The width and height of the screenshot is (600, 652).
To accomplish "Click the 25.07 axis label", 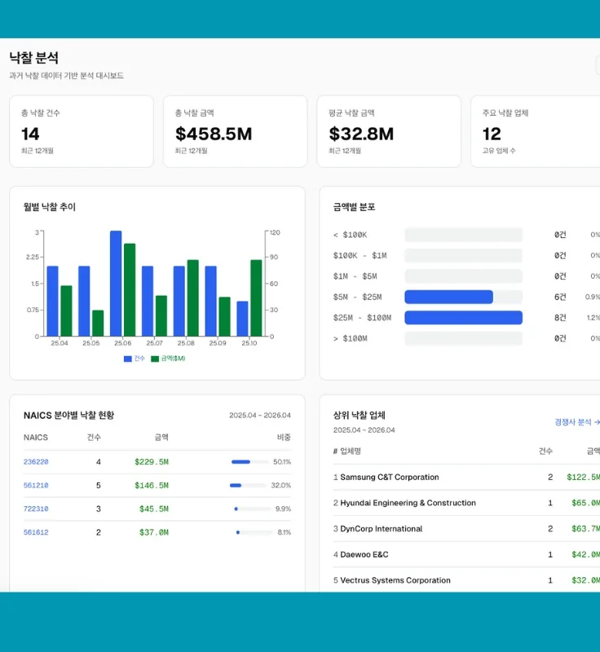I will click(x=154, y=343).
